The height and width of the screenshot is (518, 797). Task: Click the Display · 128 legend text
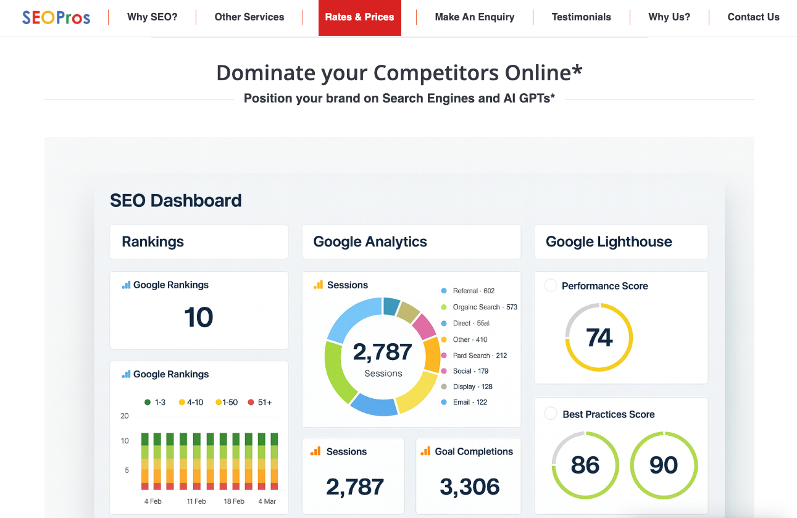tap(473, 386)
